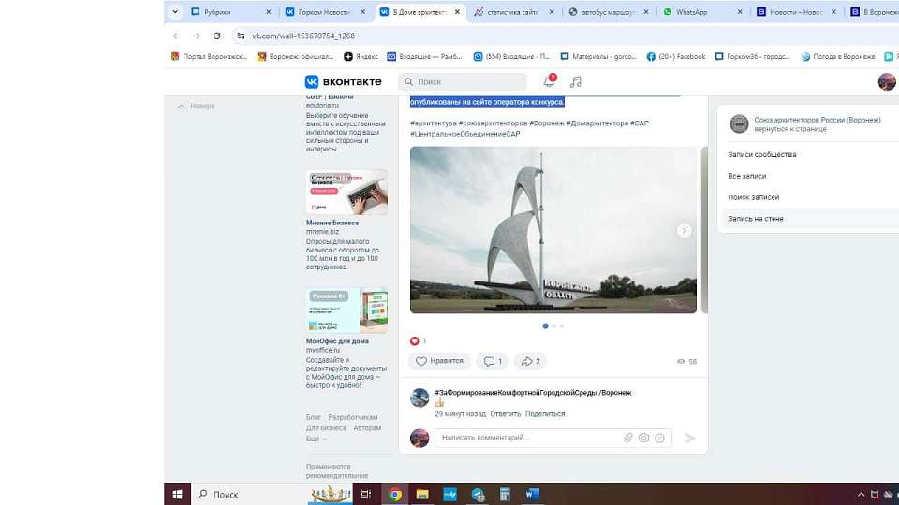The image size is (899, 505).
Task: Click the comment bubble icon on the post
Action: (x=491, y=361)
